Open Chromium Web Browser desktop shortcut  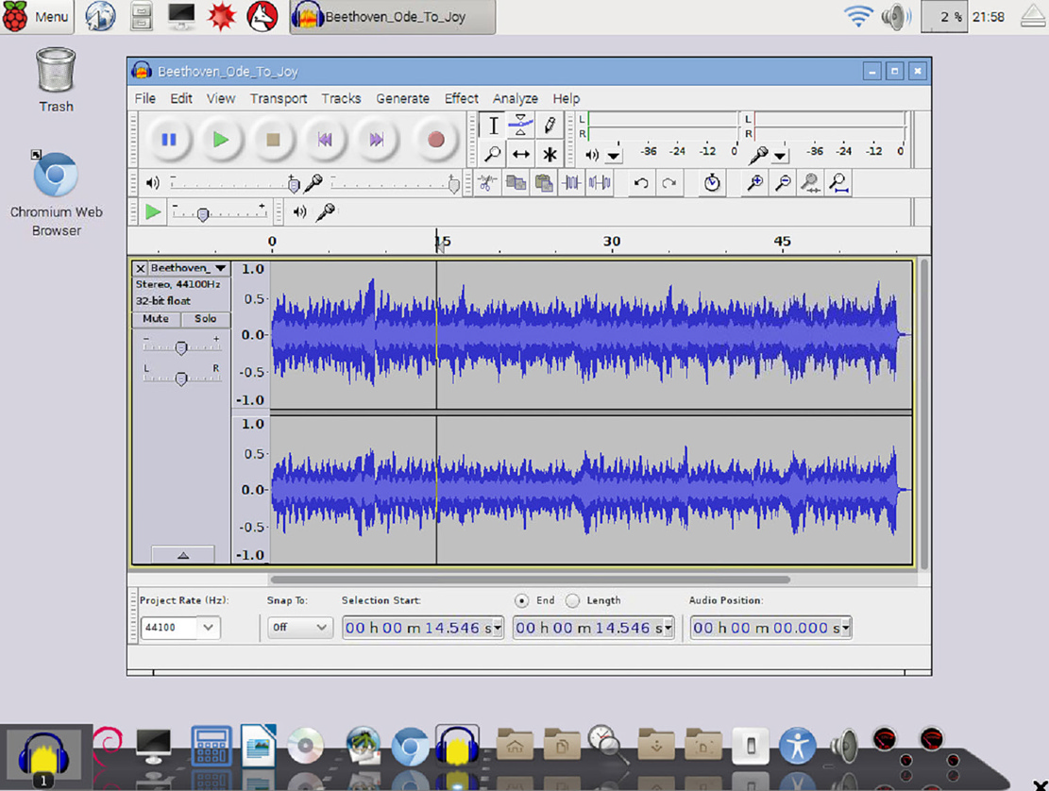(57, 194)
